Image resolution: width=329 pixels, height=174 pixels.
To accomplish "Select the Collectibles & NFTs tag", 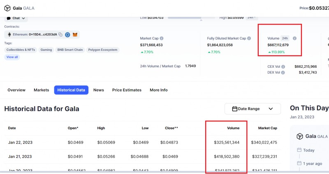I will pos(21,50).
